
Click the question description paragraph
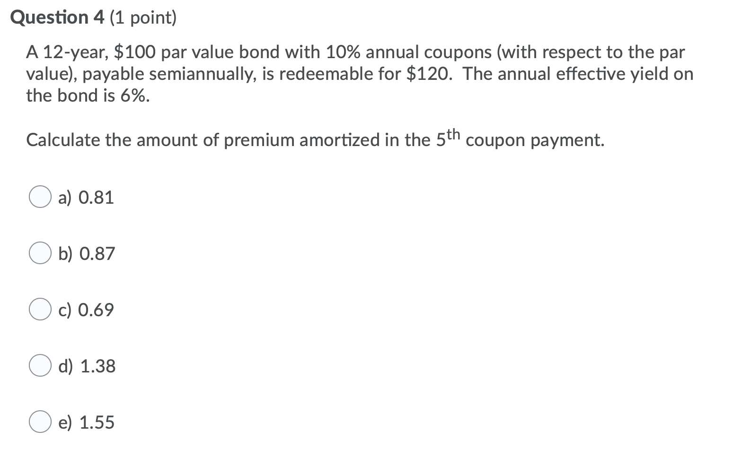(x=360, y=73)
